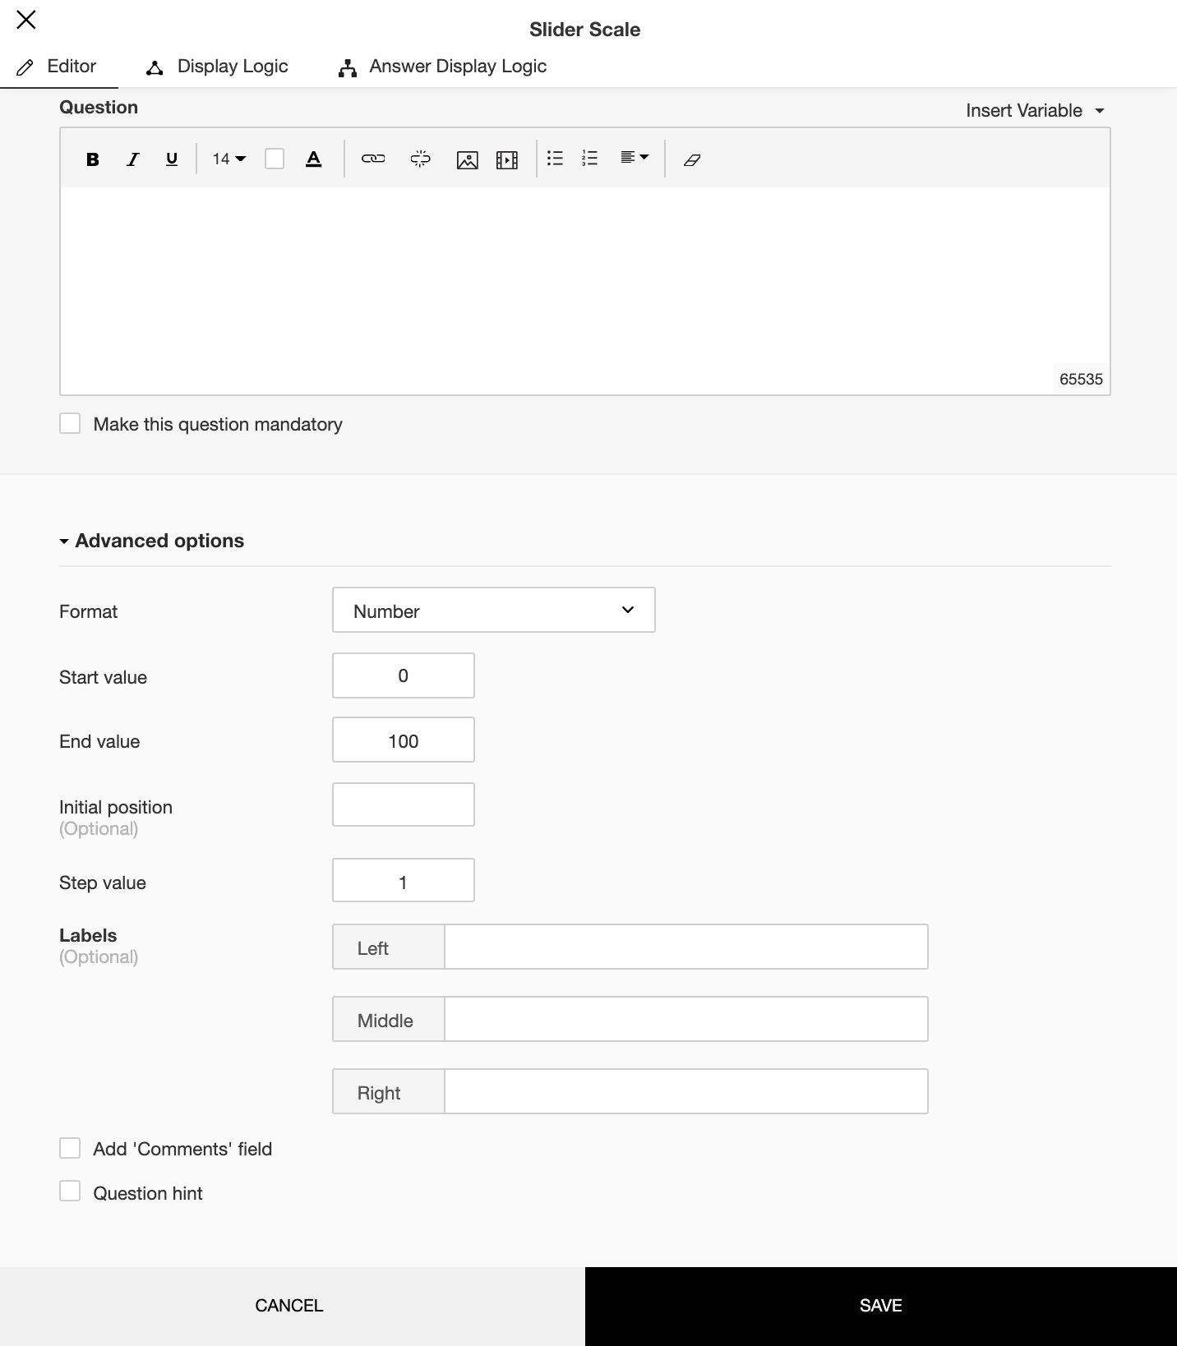Toggle bold formatting
The height and width of the screenshot is (1346, 1177).
point(93,159)
